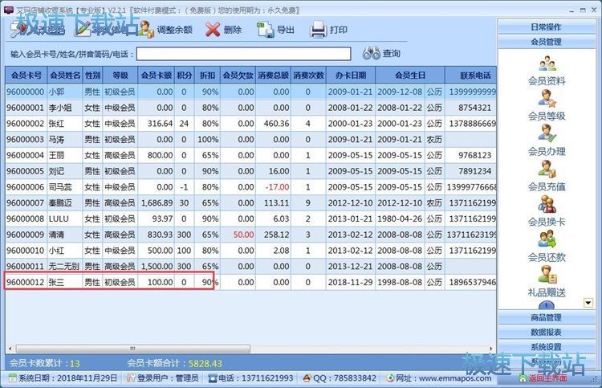Click the 导出 button label

(285, 30)
